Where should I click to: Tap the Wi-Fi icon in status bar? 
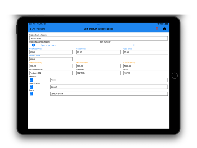pos(158,24)
